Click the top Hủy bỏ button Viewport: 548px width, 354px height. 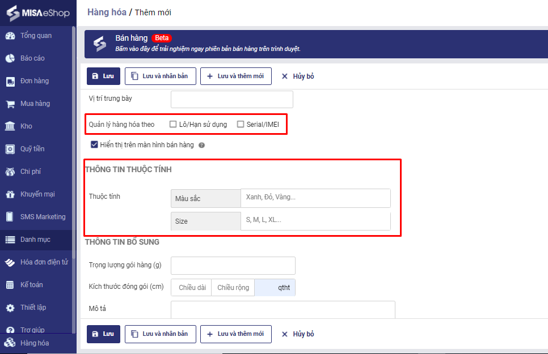click(x=298, y=76)
